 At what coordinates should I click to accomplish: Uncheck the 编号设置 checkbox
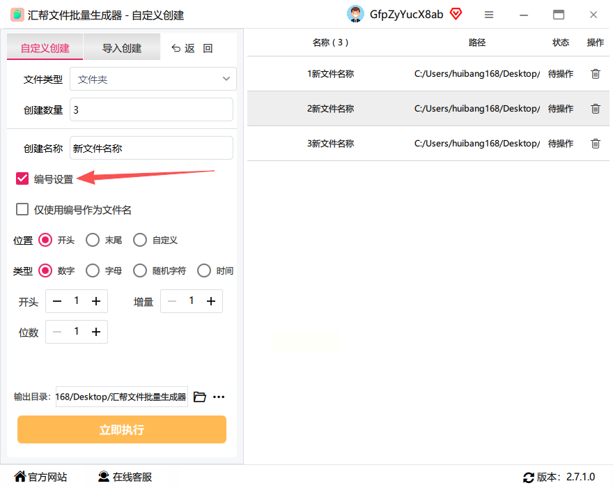pyautogui.click(x=22, y=178)
